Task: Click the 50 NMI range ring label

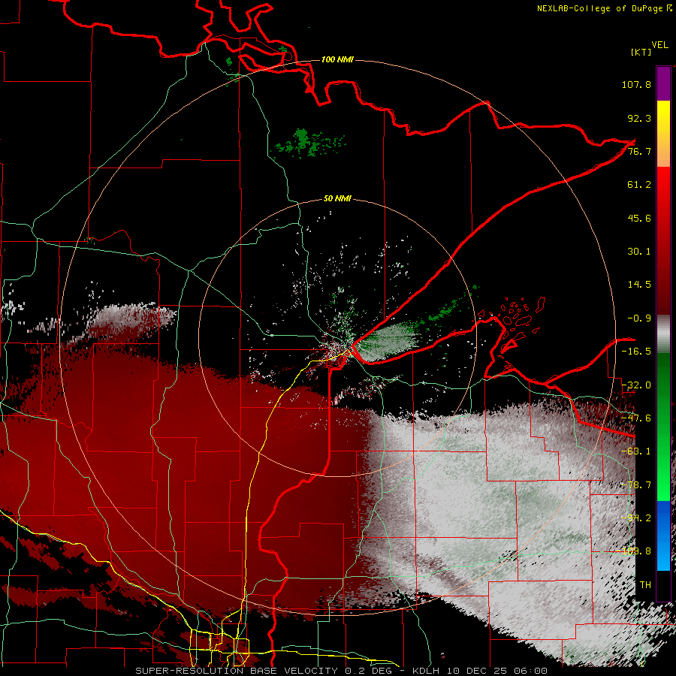Action: (337, 199)
